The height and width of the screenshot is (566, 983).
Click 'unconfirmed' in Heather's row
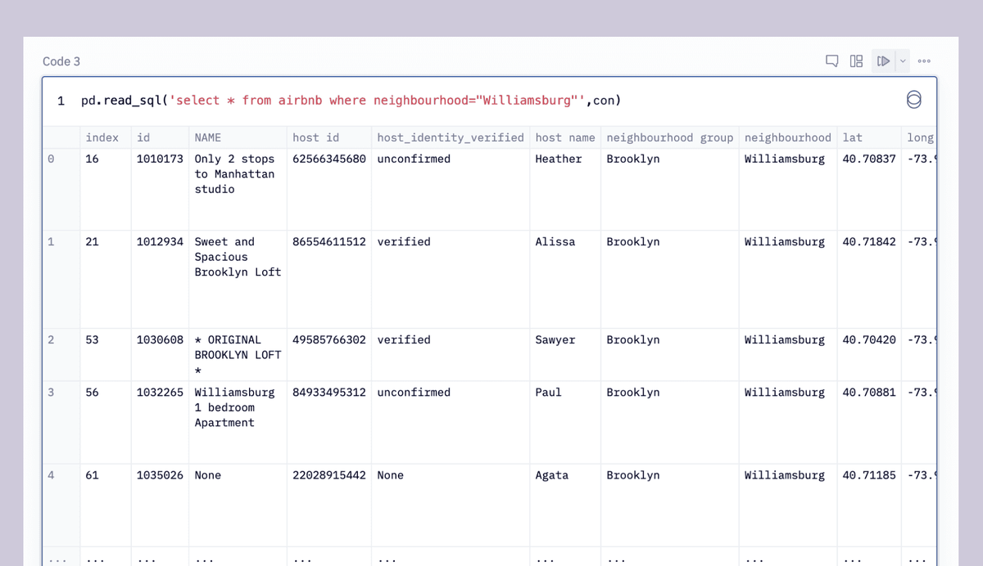click(414, 159)
